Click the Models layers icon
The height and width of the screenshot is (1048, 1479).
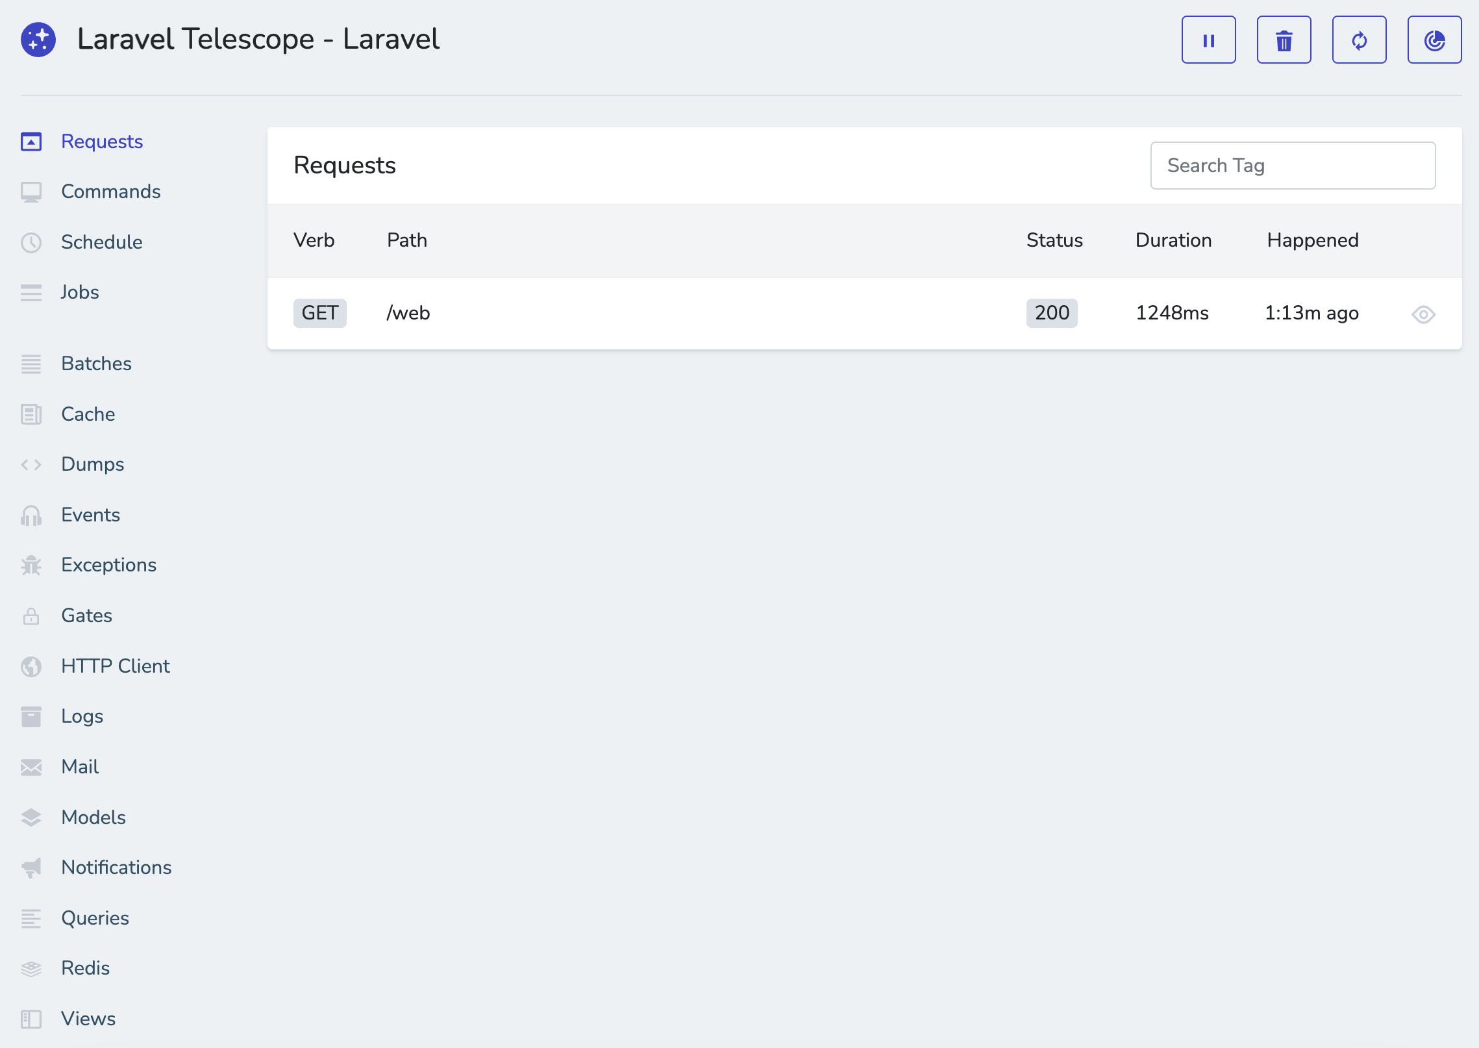tap(31, 817)
